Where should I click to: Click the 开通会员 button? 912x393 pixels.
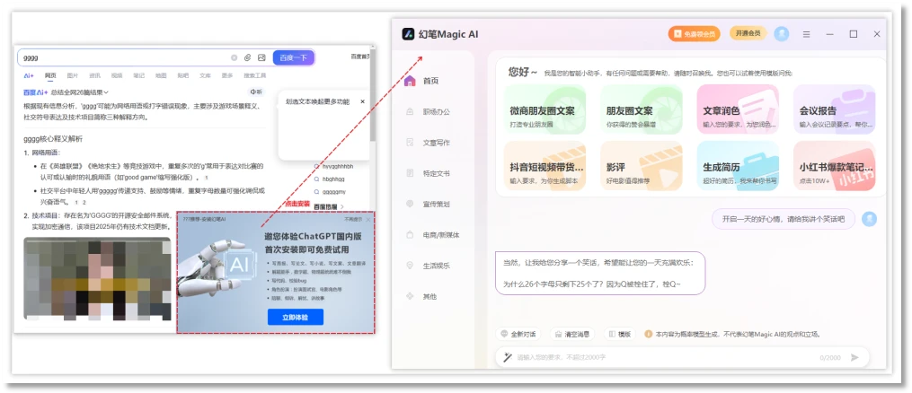[x=748, y=34]
